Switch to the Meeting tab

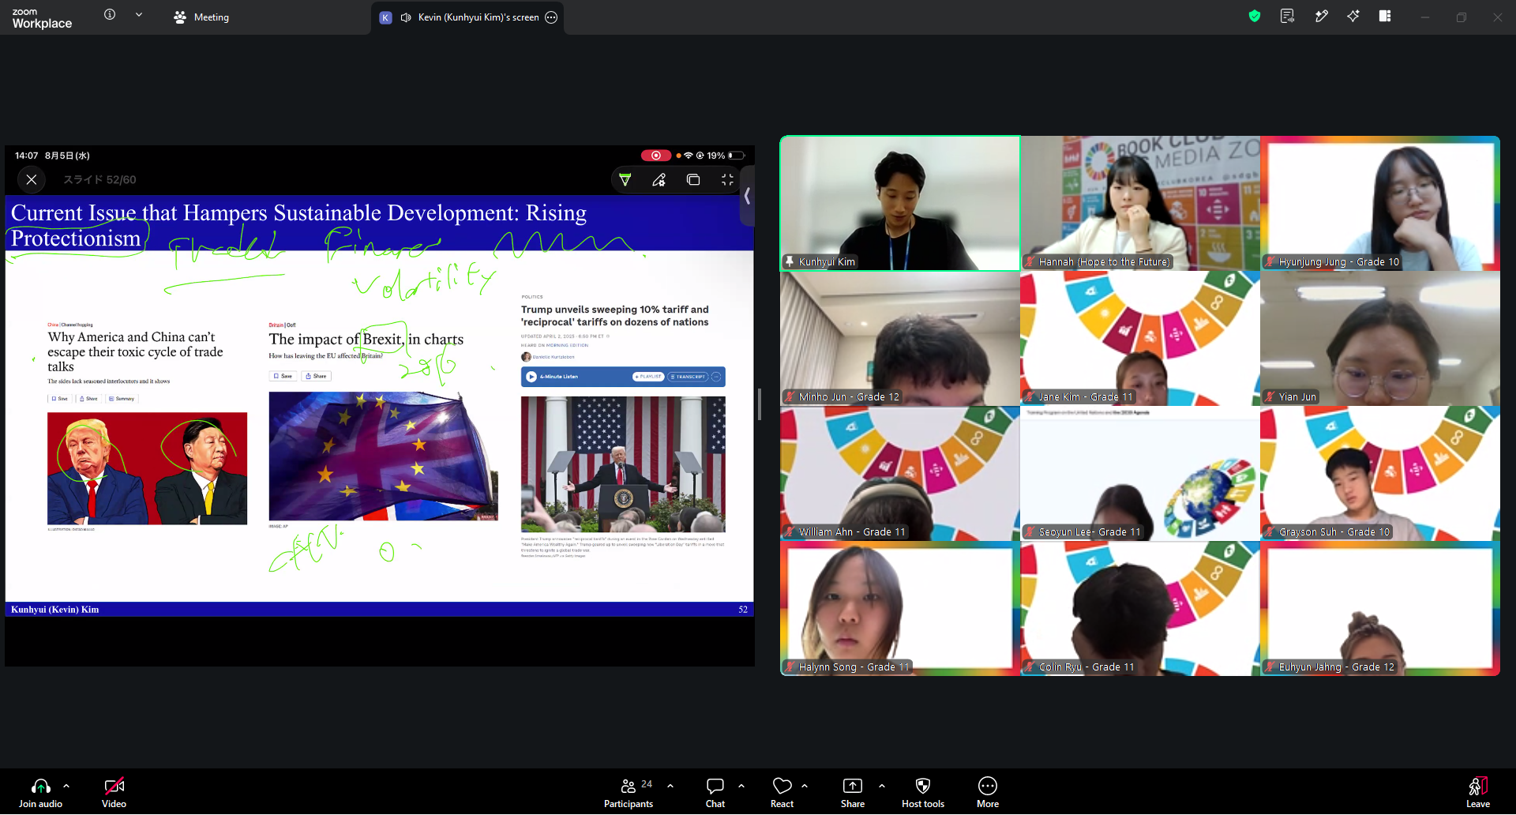(201, 17)
